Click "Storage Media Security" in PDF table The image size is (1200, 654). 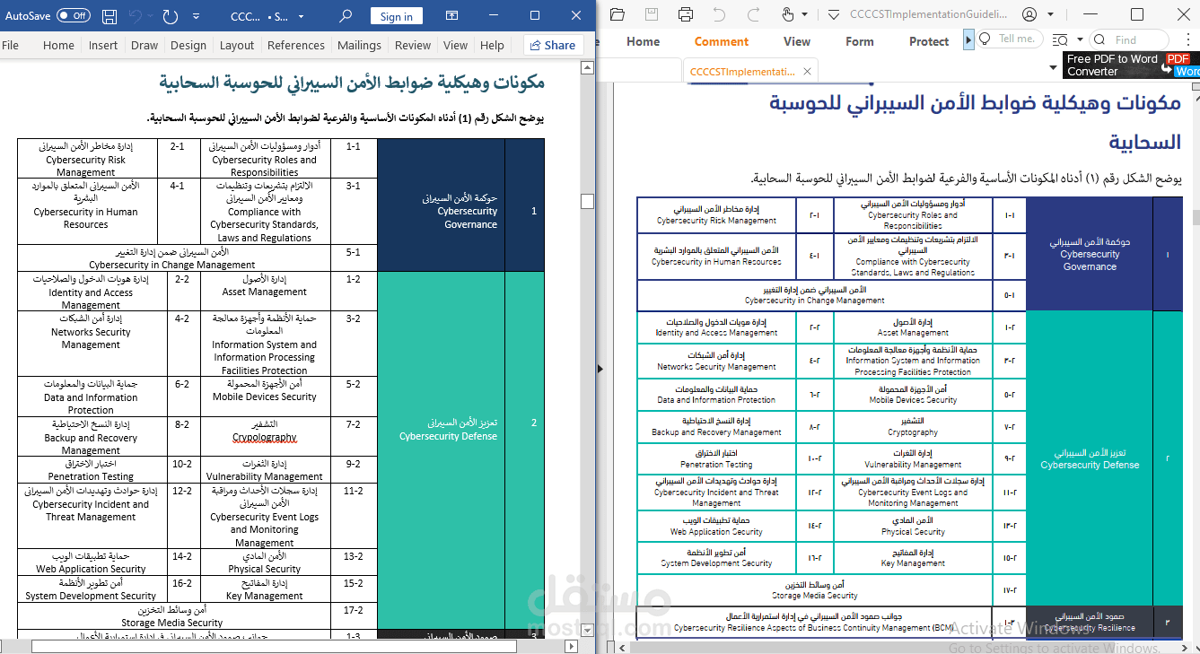[x=814, y=596]
